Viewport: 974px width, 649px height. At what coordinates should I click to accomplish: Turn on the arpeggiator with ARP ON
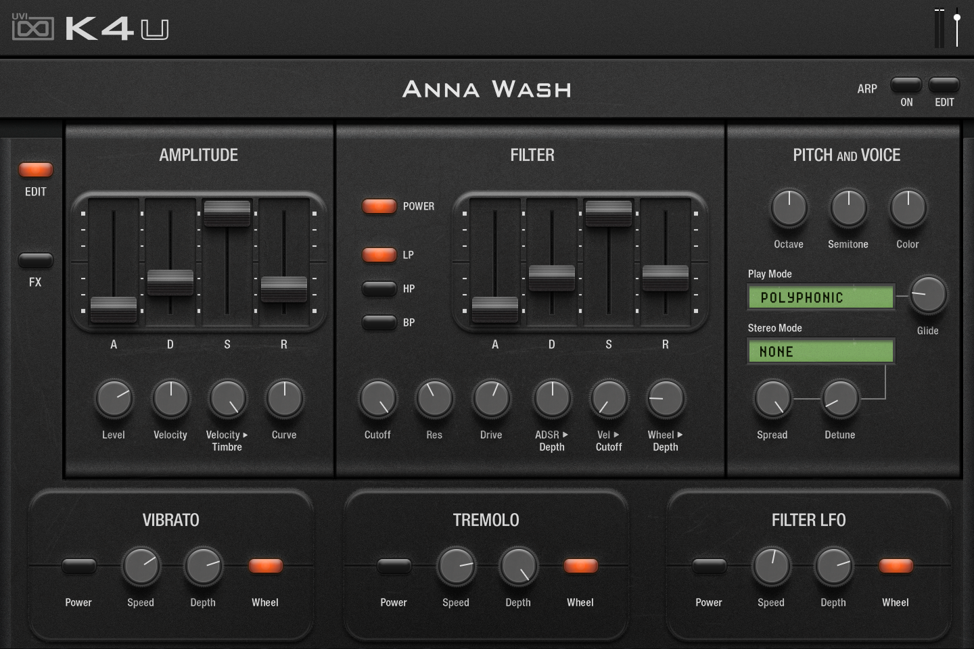(x=906, y=87)
